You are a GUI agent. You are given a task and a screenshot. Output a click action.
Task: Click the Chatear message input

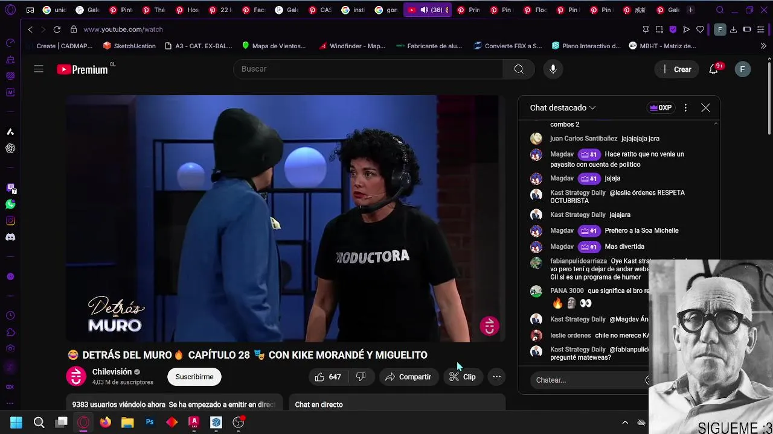[x=589, y=380]
